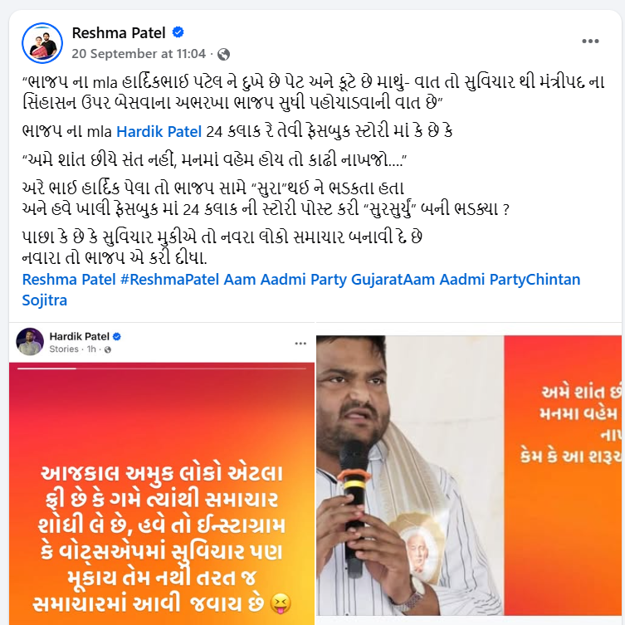Open Reshma Patel's profile picture
Image resolution: width=625 pixels, height=625 pixels.
(x=42, y=43)
